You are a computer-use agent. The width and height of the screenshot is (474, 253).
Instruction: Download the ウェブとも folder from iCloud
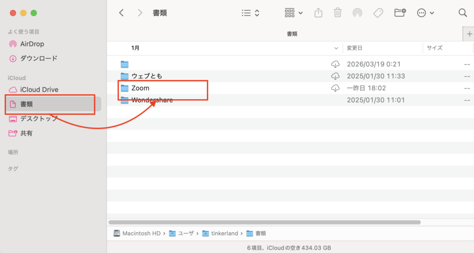point(335,76)
